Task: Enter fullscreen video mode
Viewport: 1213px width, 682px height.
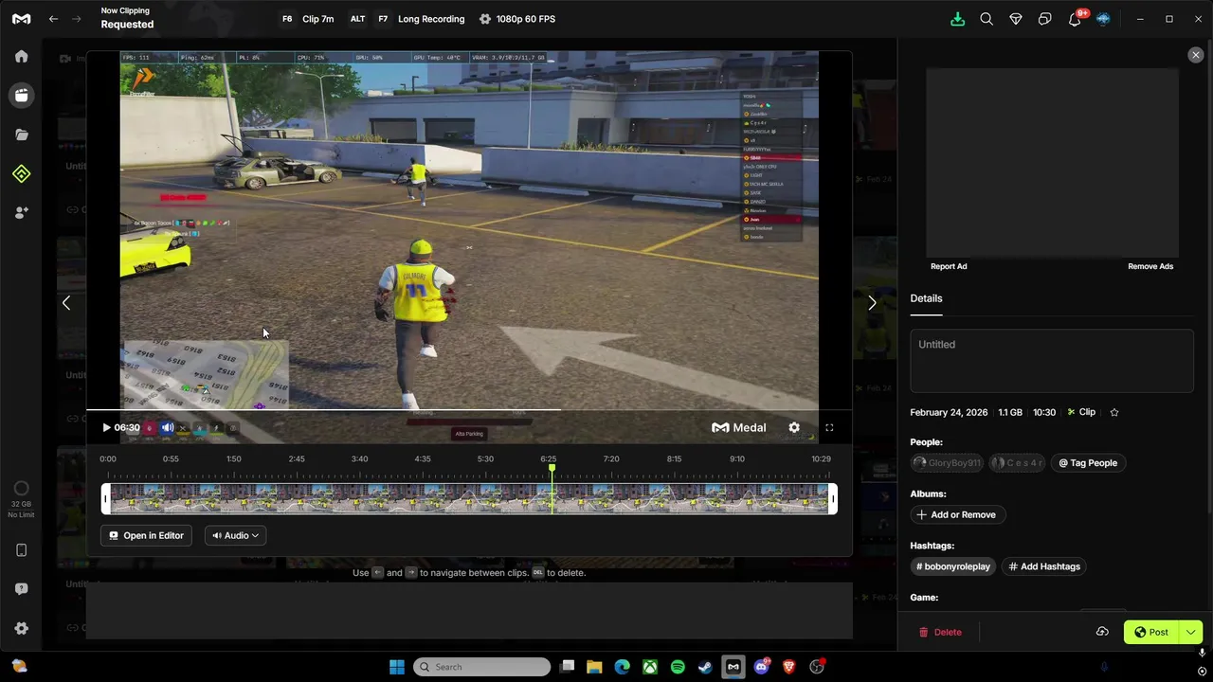Action: [x=829, y=427]
